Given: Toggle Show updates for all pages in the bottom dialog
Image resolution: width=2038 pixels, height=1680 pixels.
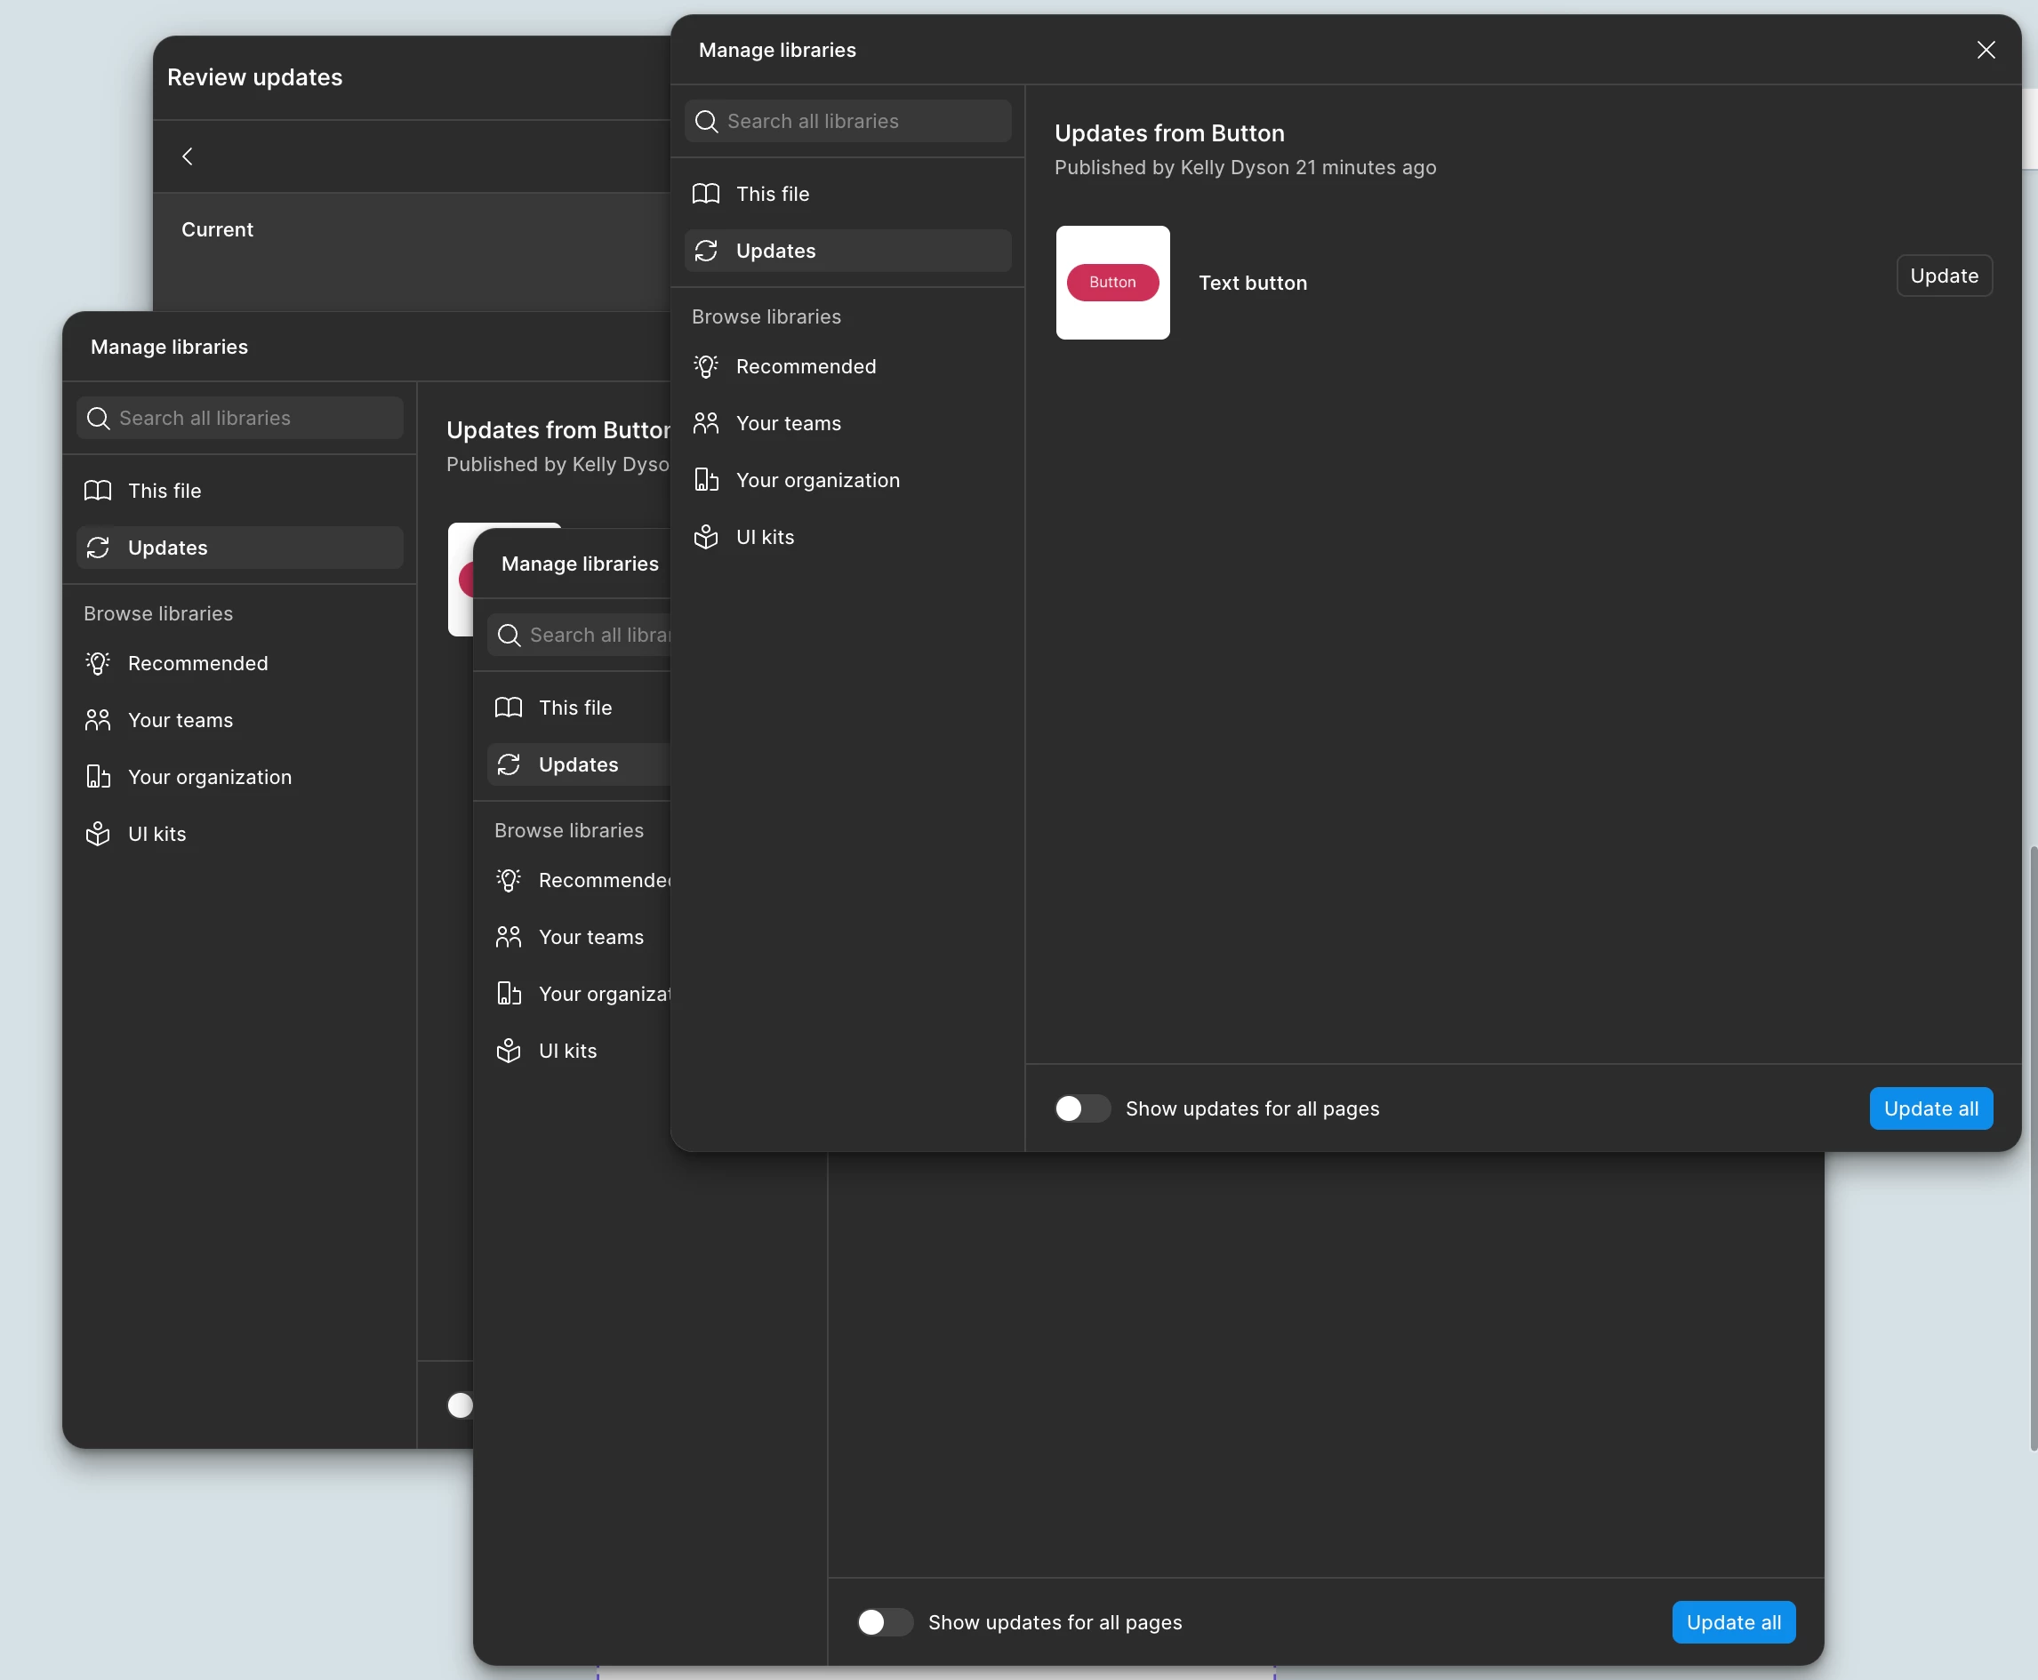Looking at the screenshot, I should tap(884, 1622).
